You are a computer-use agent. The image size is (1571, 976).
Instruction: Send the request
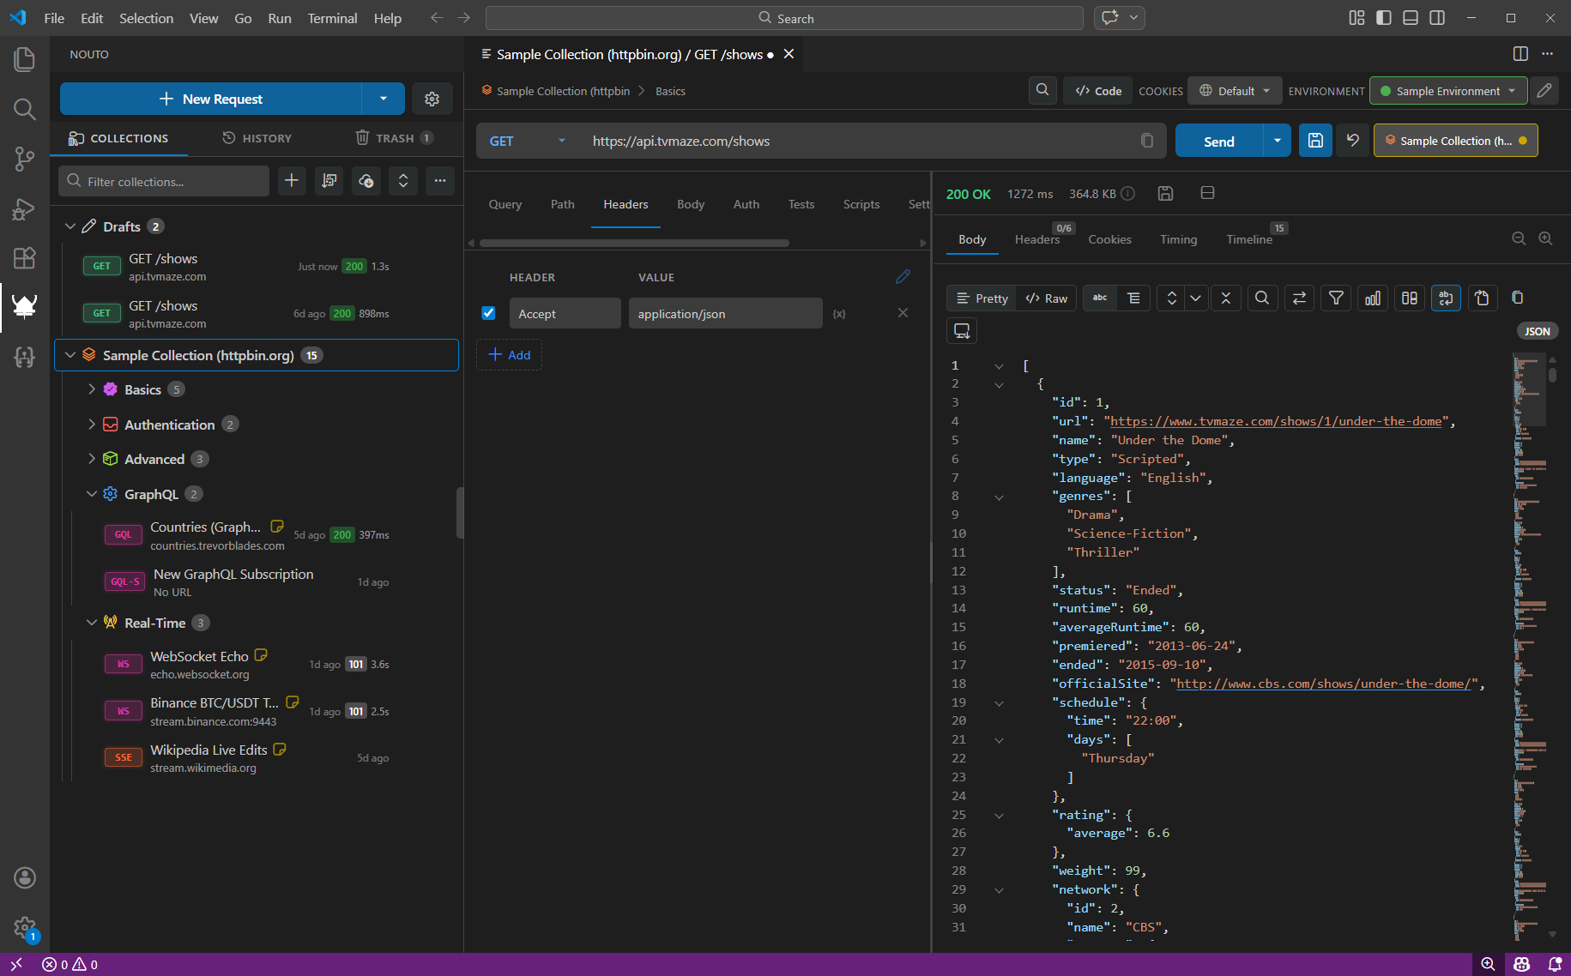click(1219, 141)
